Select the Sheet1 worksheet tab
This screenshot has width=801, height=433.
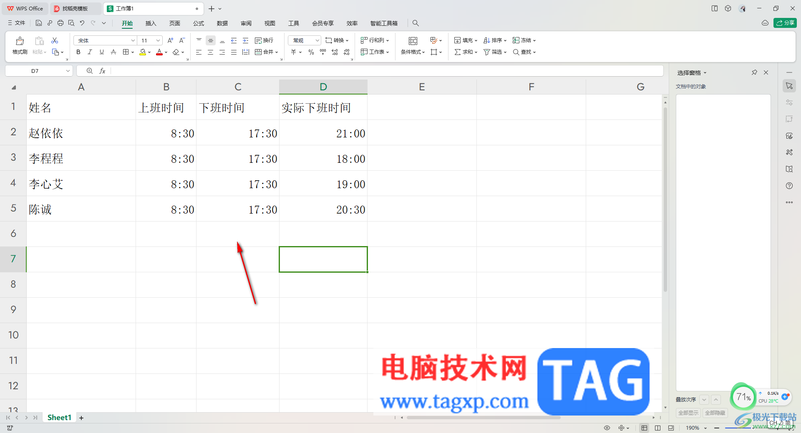tap(59, 418)
